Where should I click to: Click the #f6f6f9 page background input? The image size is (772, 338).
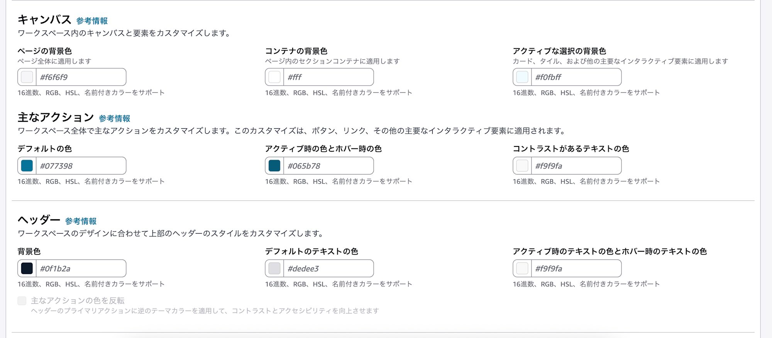click(81, 77)
